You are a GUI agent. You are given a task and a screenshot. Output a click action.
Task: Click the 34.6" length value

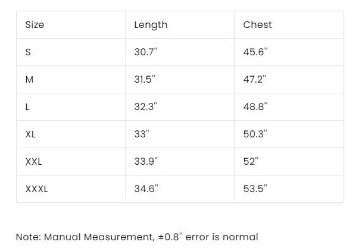(x=146, y=189)
